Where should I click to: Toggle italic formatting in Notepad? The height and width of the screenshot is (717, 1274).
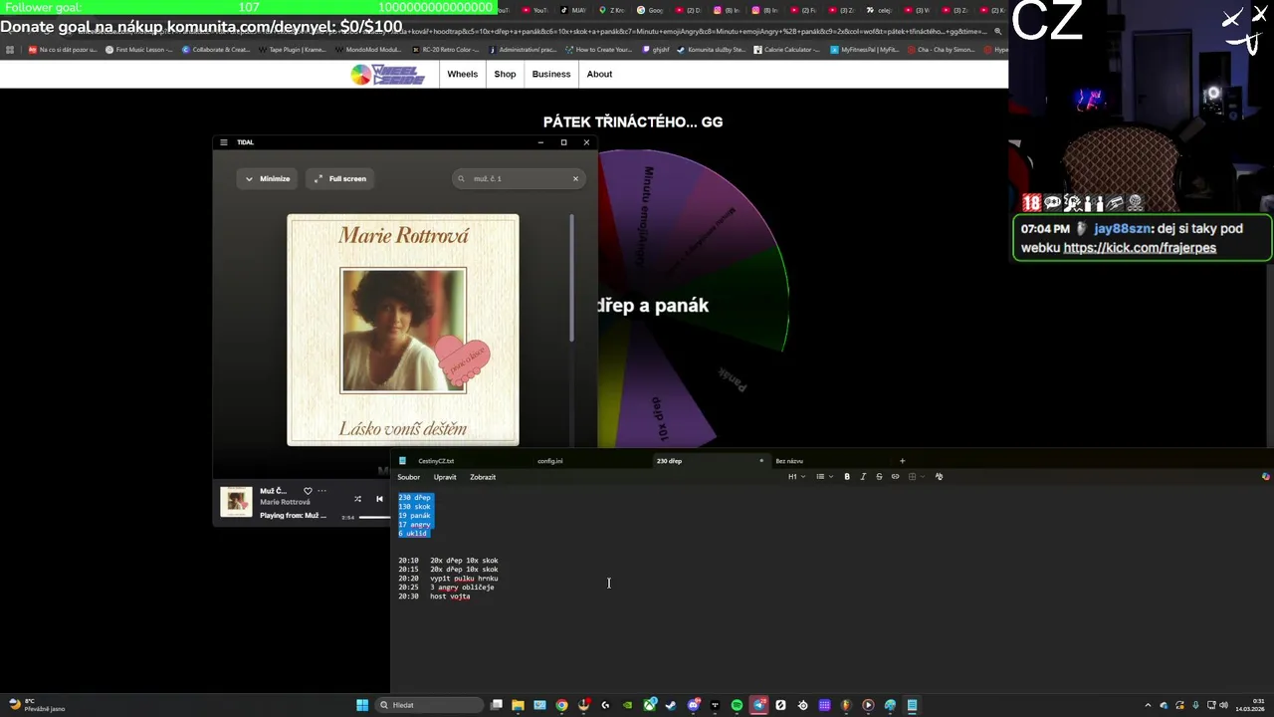[863, 477]
